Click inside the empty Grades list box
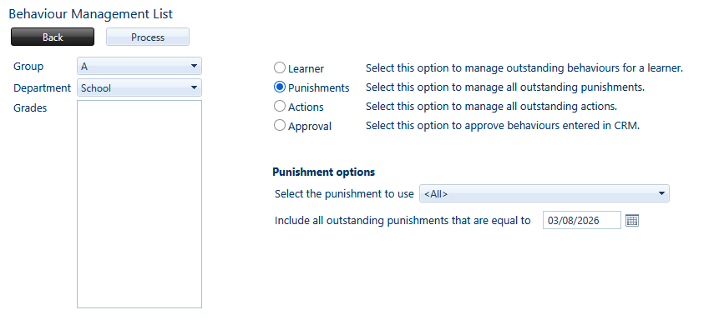Viewport: 714px width, 320px height. [139, 204]
